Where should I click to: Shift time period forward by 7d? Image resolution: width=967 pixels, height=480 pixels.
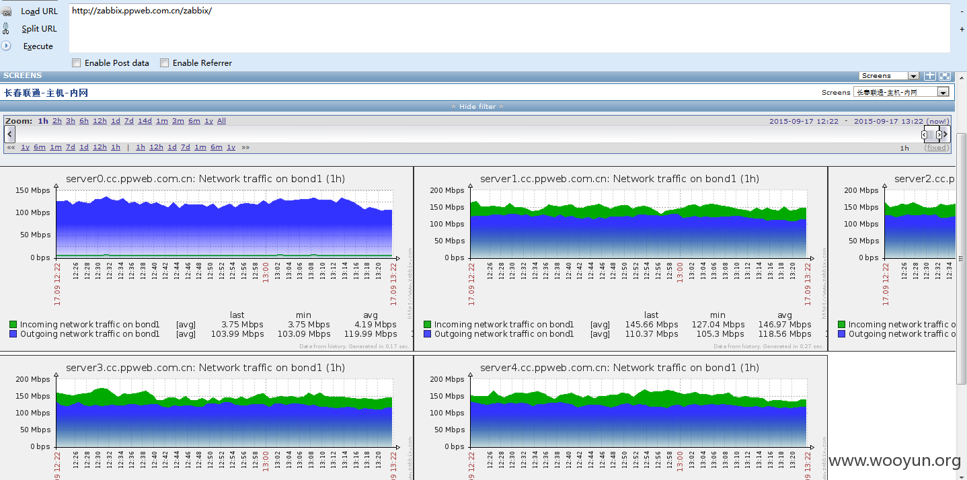tap(186, 147)
